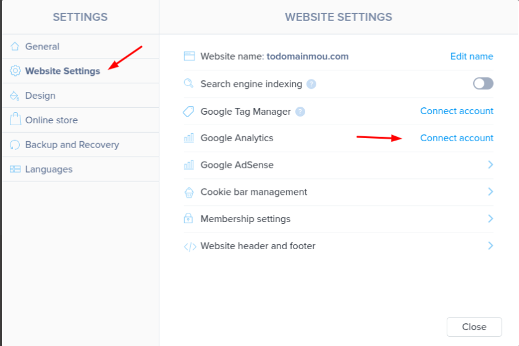Click the padlock icon for Membership settings
Screen dimensions: 519x346
tap(188, 218)
